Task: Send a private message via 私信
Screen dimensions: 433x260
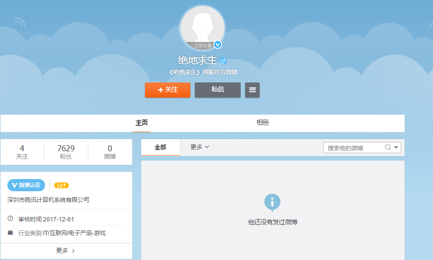Action: click(218, 90)
